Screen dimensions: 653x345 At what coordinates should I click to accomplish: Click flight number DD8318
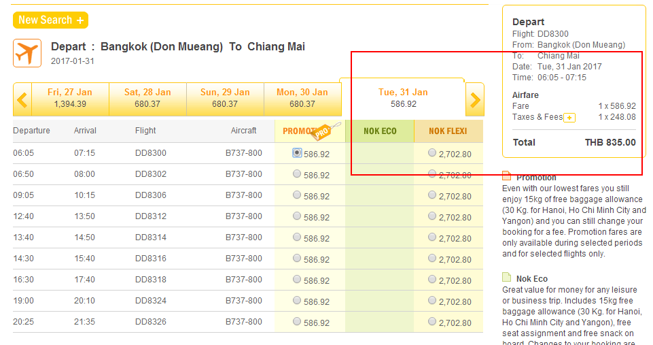click(151, 280)
